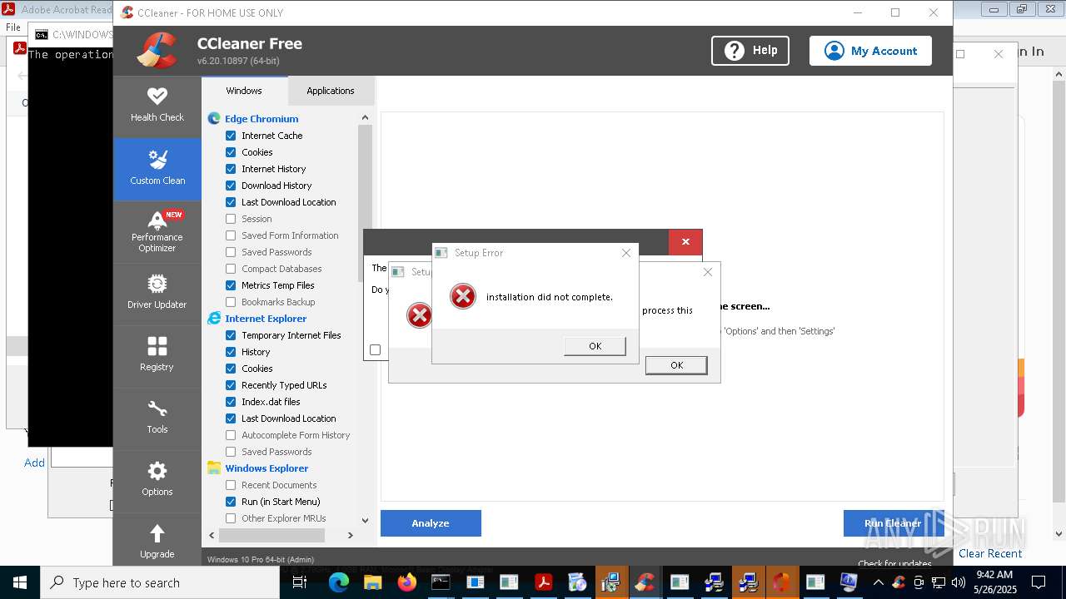
Task: Switch to the Windows tab
Action: pyautogui.click(x=244, y=91)
